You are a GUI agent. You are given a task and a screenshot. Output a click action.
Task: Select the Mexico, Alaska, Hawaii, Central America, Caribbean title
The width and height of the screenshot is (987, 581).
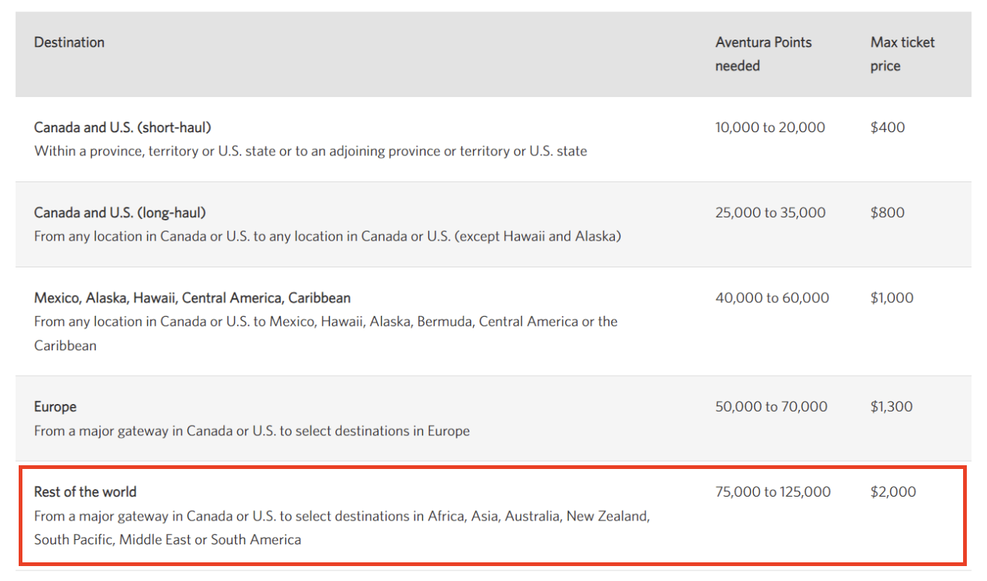coord(192,298)
